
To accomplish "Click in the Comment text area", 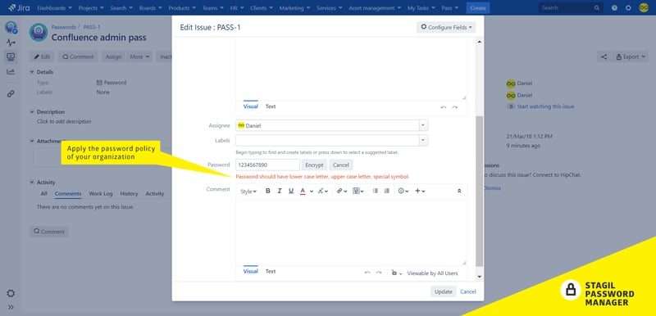I will [x=351, y=232].
